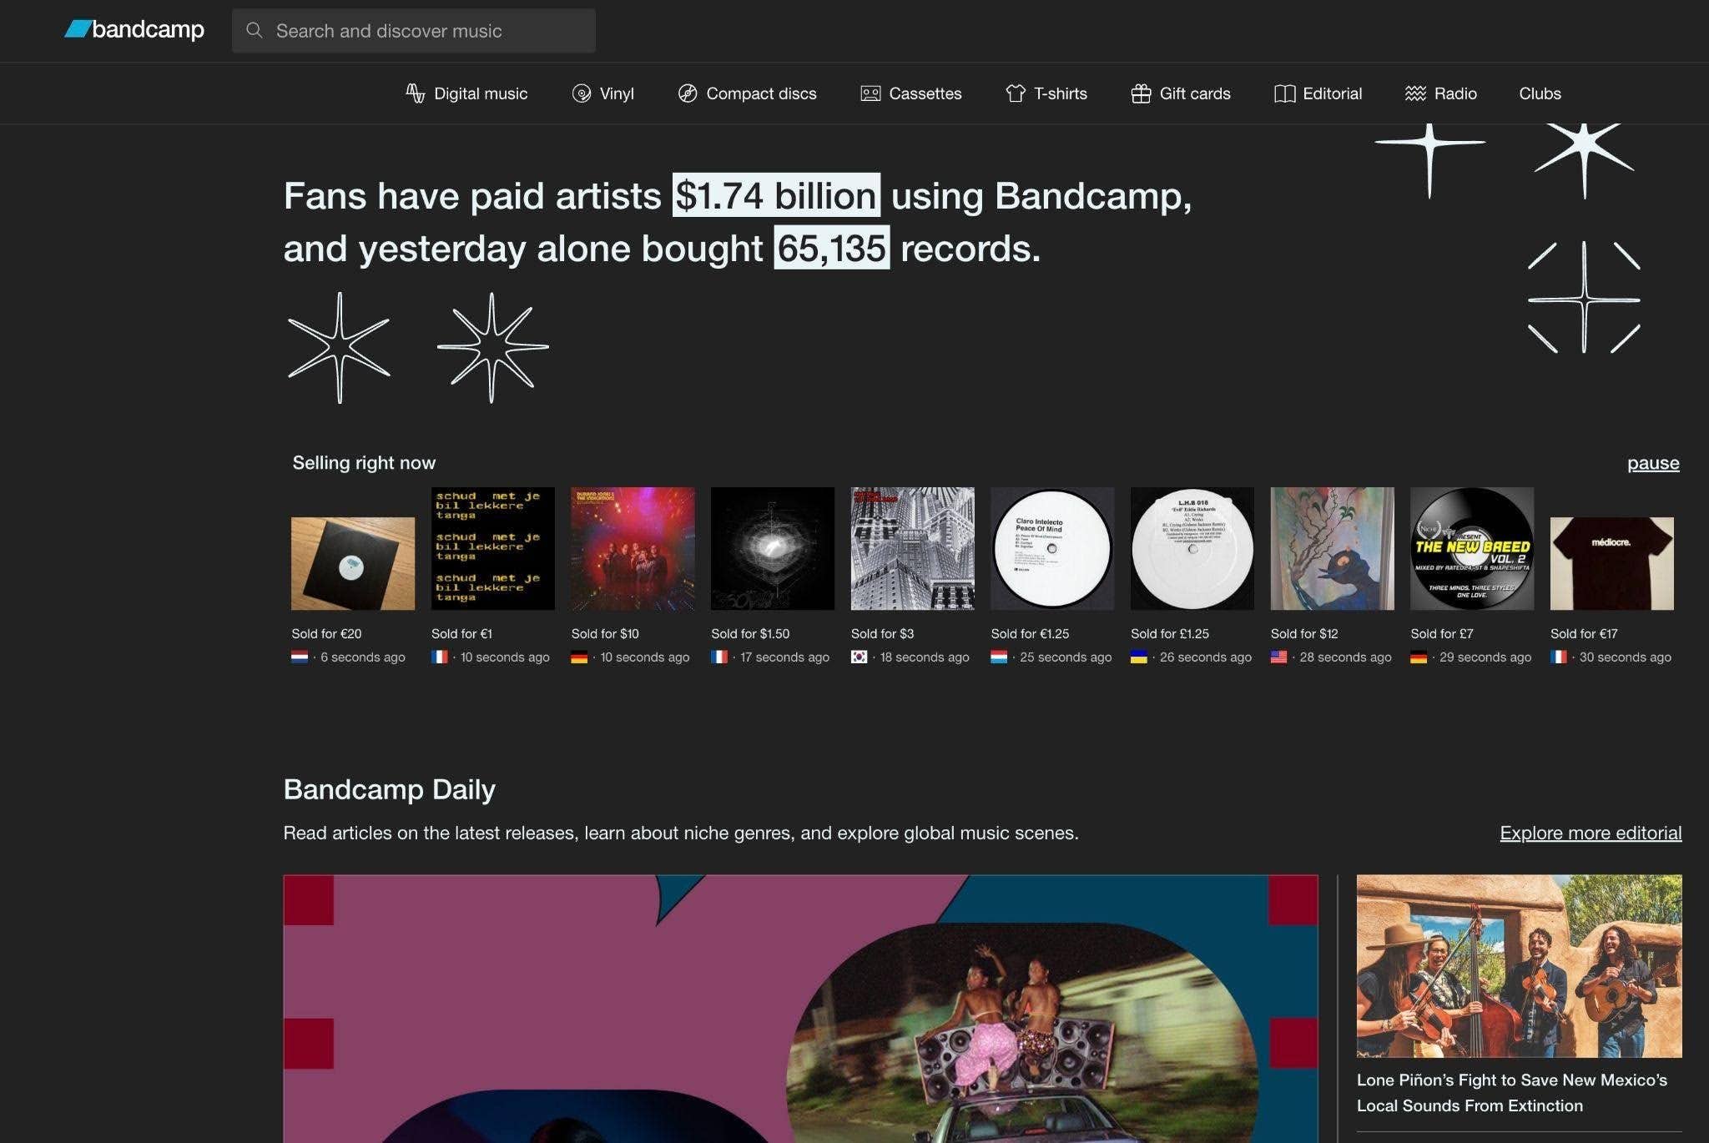
Task: Open the red album sold for $10
Action: [x=633, y=549]
